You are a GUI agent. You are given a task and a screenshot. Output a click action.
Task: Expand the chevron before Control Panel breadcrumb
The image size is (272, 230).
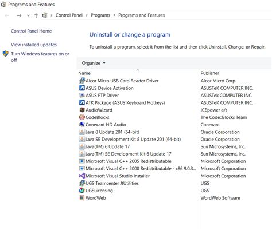click(52, 15)
